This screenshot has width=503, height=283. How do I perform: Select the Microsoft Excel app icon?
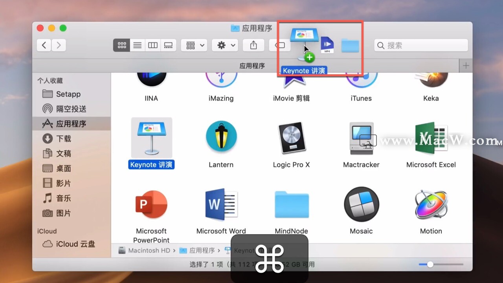pos(431,138)
